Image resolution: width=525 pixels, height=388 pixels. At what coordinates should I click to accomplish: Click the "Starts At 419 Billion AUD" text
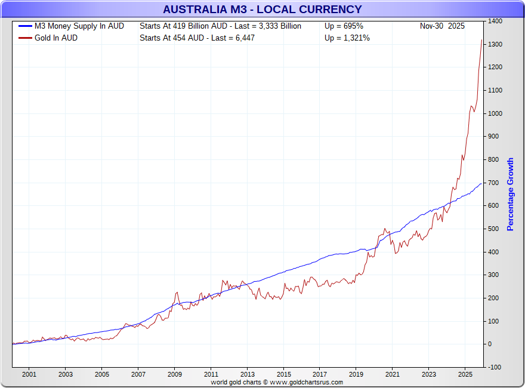[x=183, y=26]
